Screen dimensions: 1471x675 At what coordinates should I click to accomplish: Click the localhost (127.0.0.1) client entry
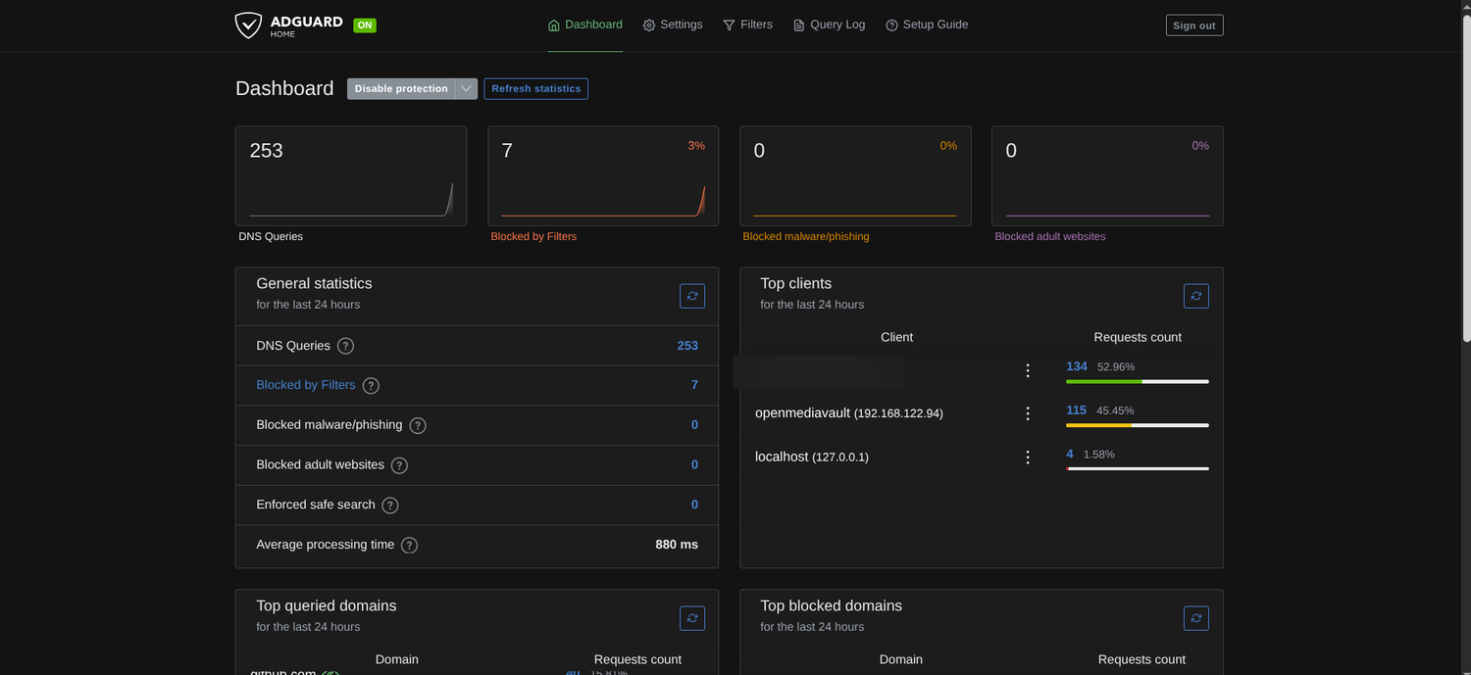tap(812, 457)
